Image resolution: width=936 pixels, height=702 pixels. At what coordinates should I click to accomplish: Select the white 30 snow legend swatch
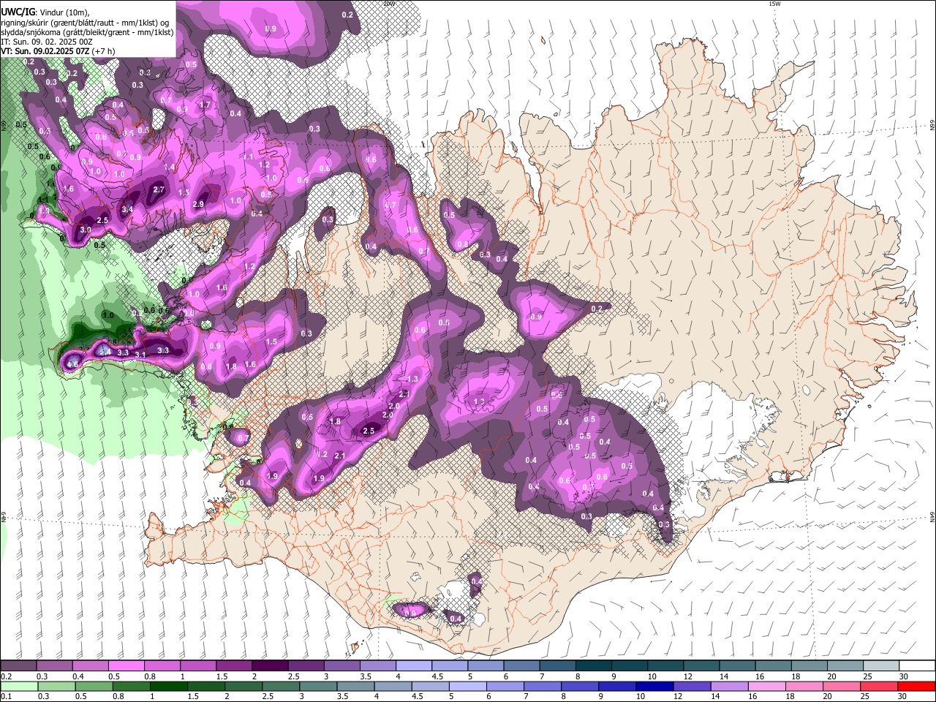pos(917,666)
